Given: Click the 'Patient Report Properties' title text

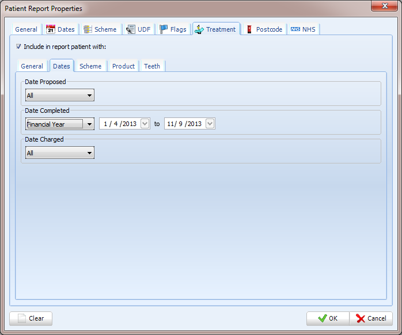Looking at the screenshot, I should [x=43, y=9].
